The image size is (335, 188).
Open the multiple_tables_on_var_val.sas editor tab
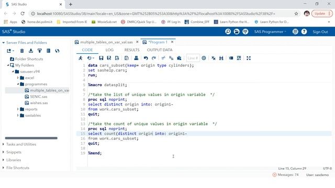(x=106, y=42)
